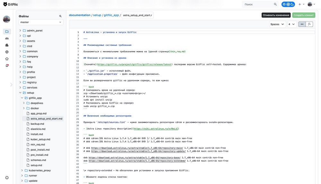The width and height of the screenshot is (321, 184).
Task: Open the astra_setup_and_start.md file in tree
Action: [x=43, y=119]
